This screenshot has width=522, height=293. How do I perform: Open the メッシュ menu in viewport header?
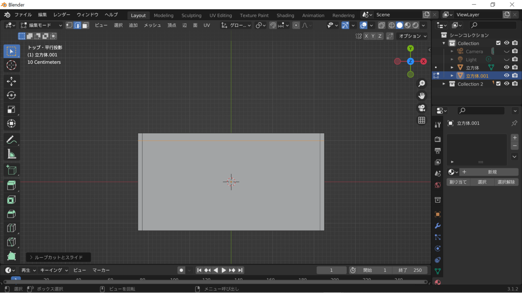(x=152, y=25)
